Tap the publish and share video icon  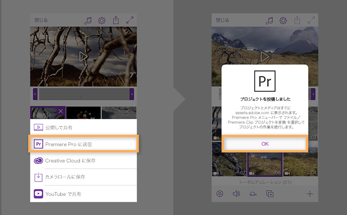pos(38,128)
